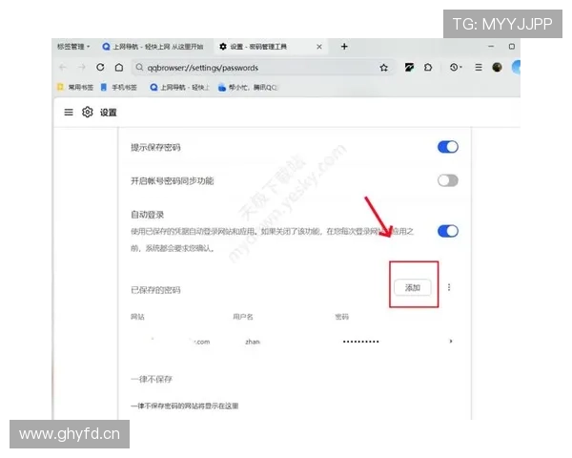Viewport: 572px width, 458px height.
Task: Click the 网站 column header
Action: click(137, 317)
